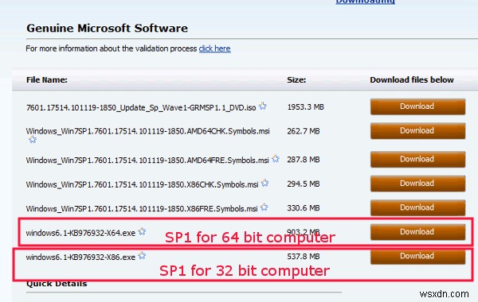Click star icon under AMD64CHK.Symbols.msi filename

33,140
